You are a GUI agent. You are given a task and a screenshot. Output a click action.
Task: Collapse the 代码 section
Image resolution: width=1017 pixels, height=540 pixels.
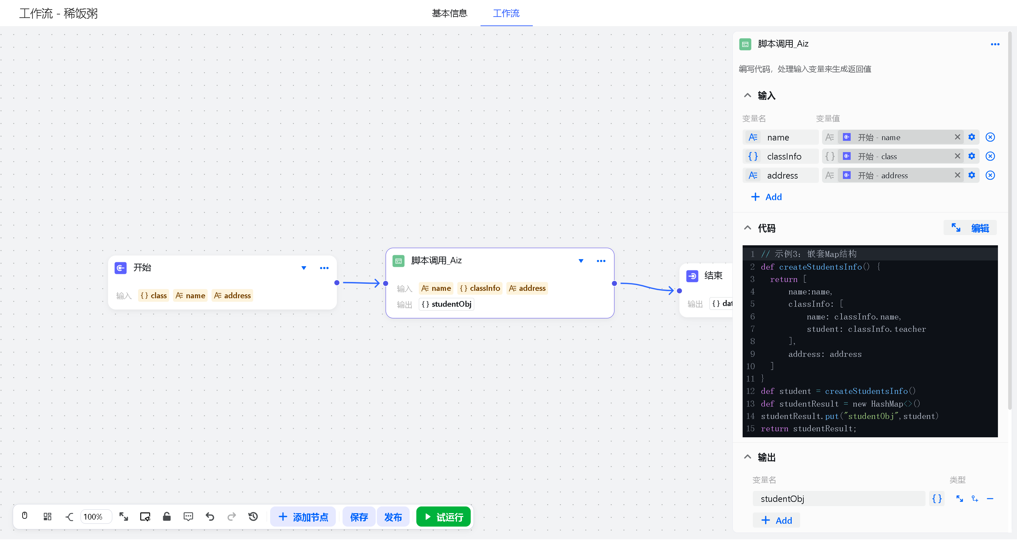[x=747, y=228]
